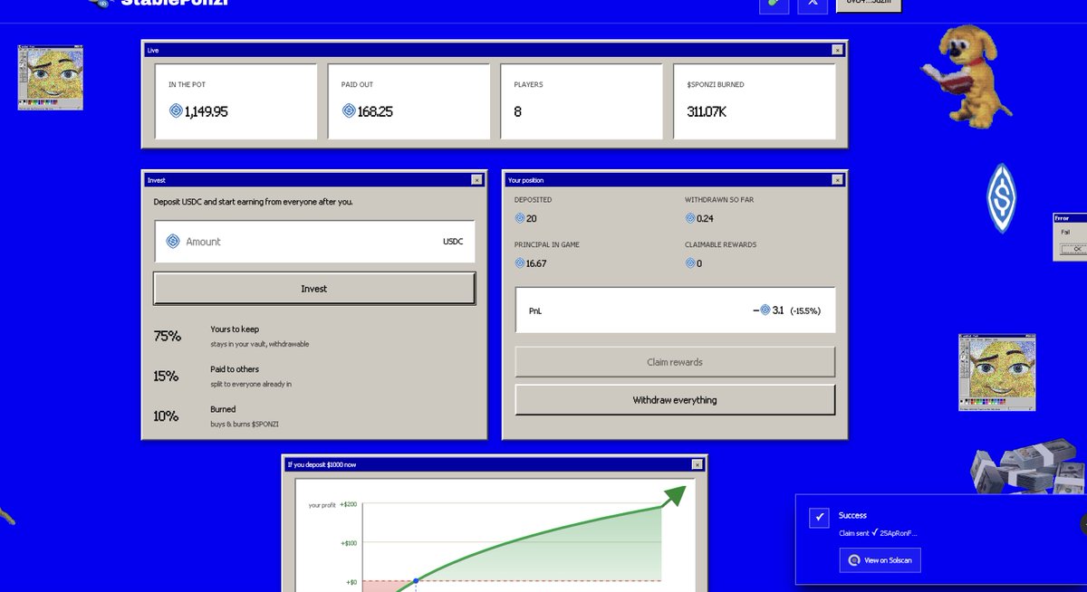
Task: Click the coin icon in the PnL row
Action: 765,310
